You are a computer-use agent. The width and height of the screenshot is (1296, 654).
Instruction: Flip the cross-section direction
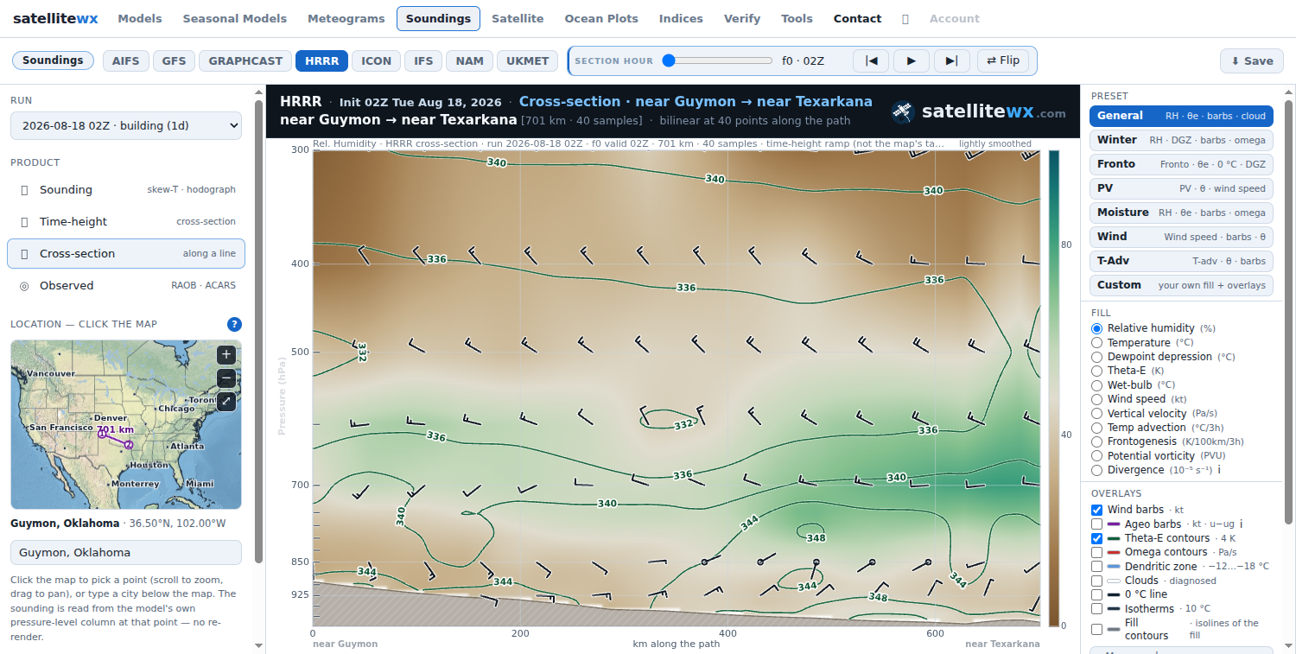(x=1004, y=60)
